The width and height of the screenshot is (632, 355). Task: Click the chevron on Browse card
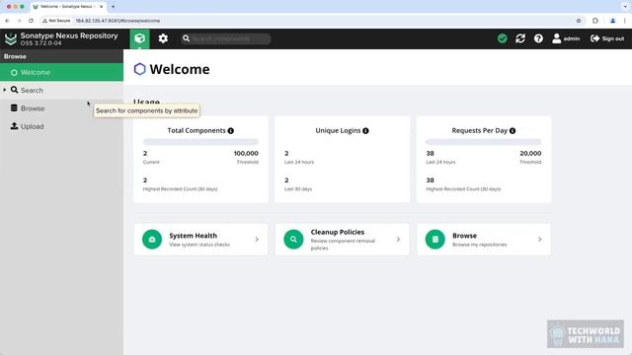click(540, 240)
